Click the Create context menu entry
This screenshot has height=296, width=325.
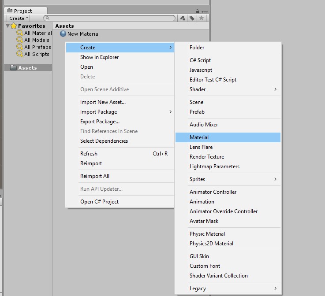click(x=120, y=48)
